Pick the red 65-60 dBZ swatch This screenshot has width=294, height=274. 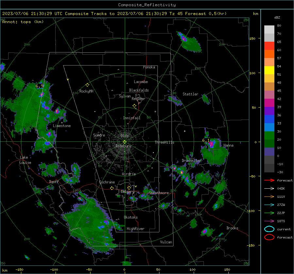point(269,46)
